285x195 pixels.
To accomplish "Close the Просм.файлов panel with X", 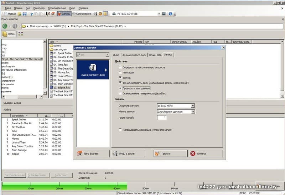I will 283,19.
